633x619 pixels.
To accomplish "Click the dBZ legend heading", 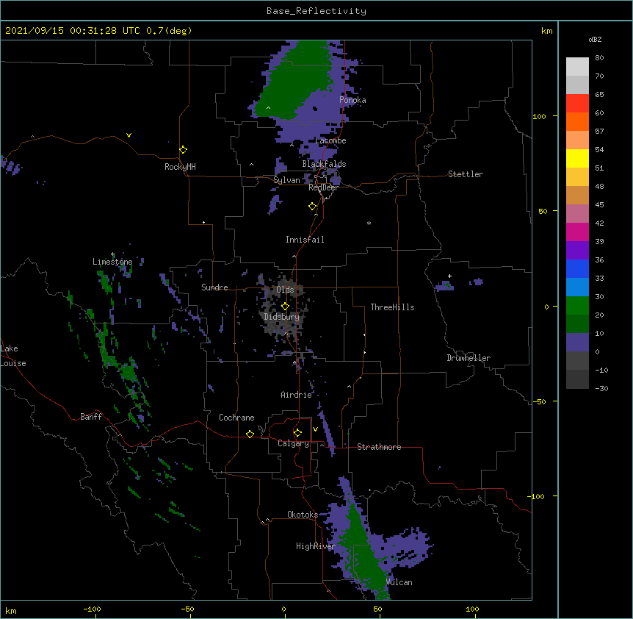I will click(595, 40).
